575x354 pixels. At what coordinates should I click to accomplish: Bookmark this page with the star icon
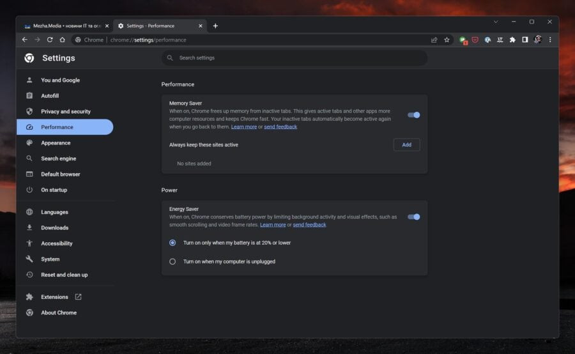coord(447,40)
